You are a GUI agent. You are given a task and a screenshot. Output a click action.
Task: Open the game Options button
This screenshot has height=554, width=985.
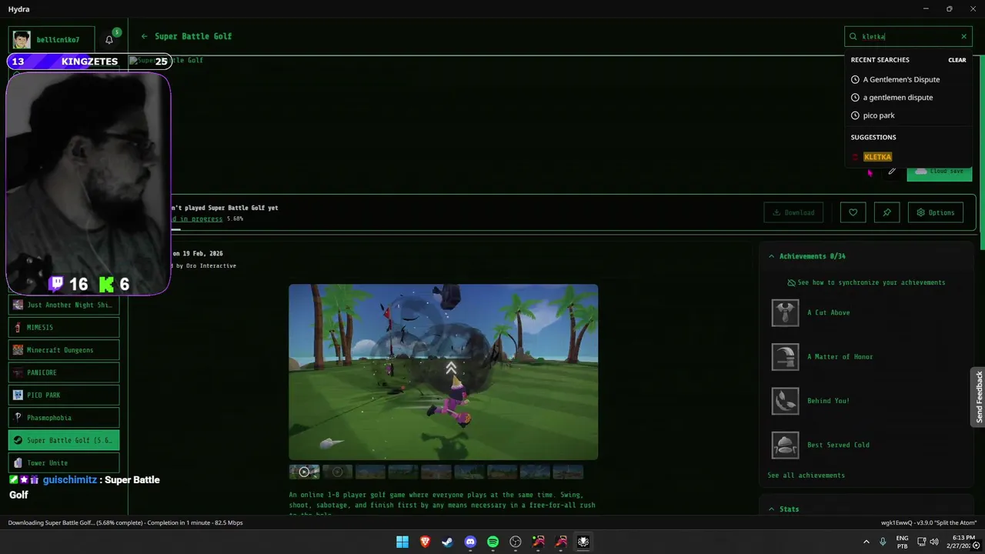click(935, 212)
